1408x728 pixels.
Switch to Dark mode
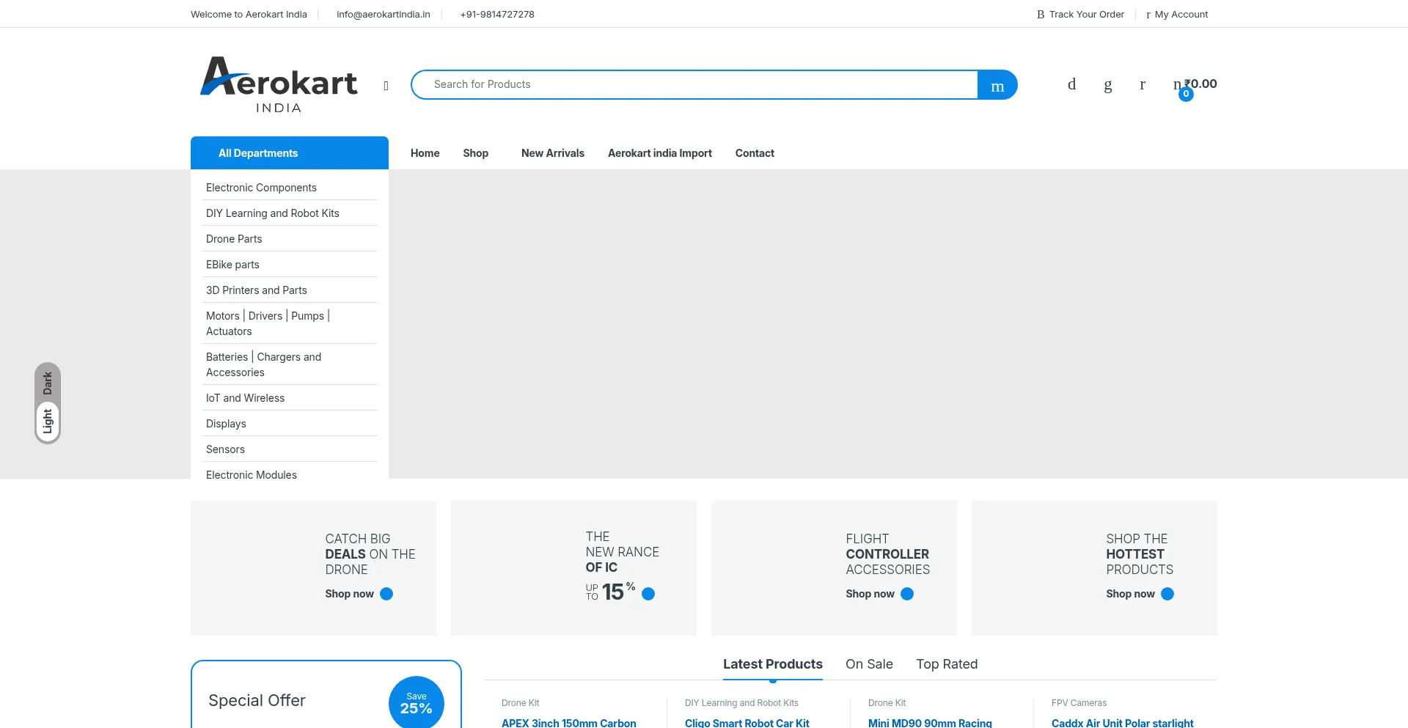48,383
